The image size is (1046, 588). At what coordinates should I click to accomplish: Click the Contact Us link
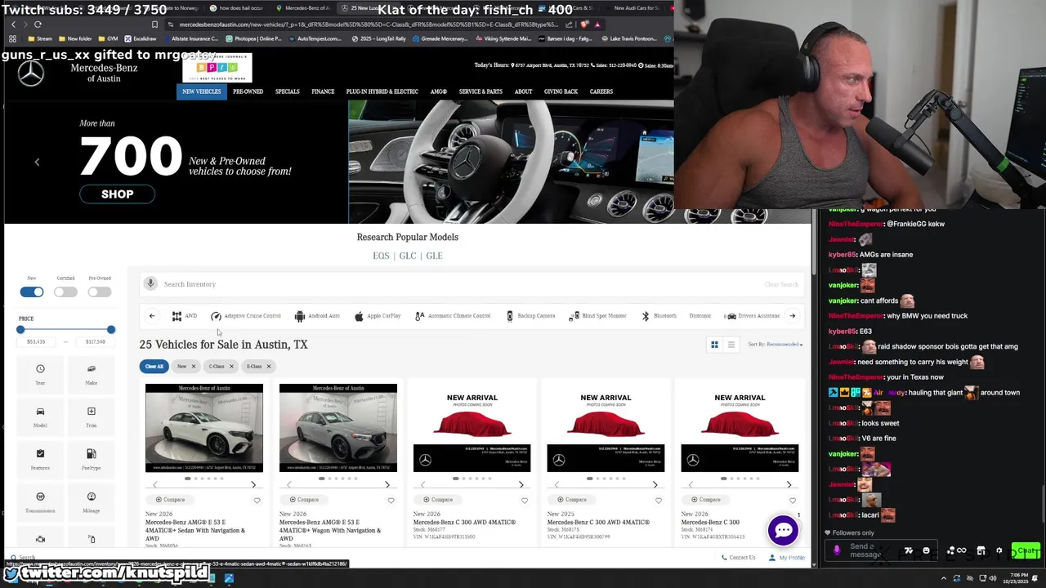(738, 558)
